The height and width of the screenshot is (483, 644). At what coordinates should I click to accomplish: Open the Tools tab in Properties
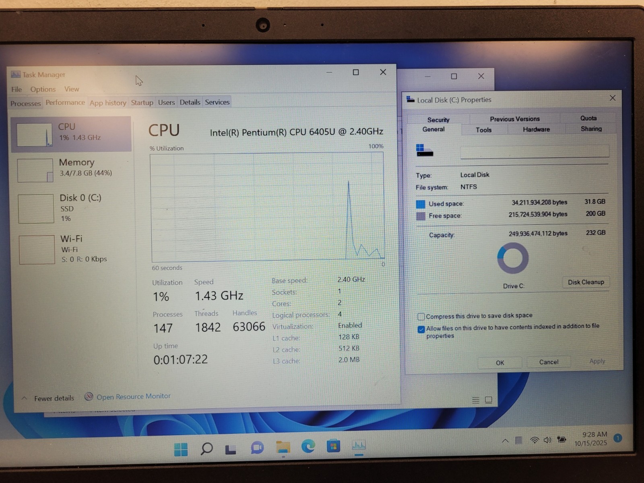coord(483,130)
